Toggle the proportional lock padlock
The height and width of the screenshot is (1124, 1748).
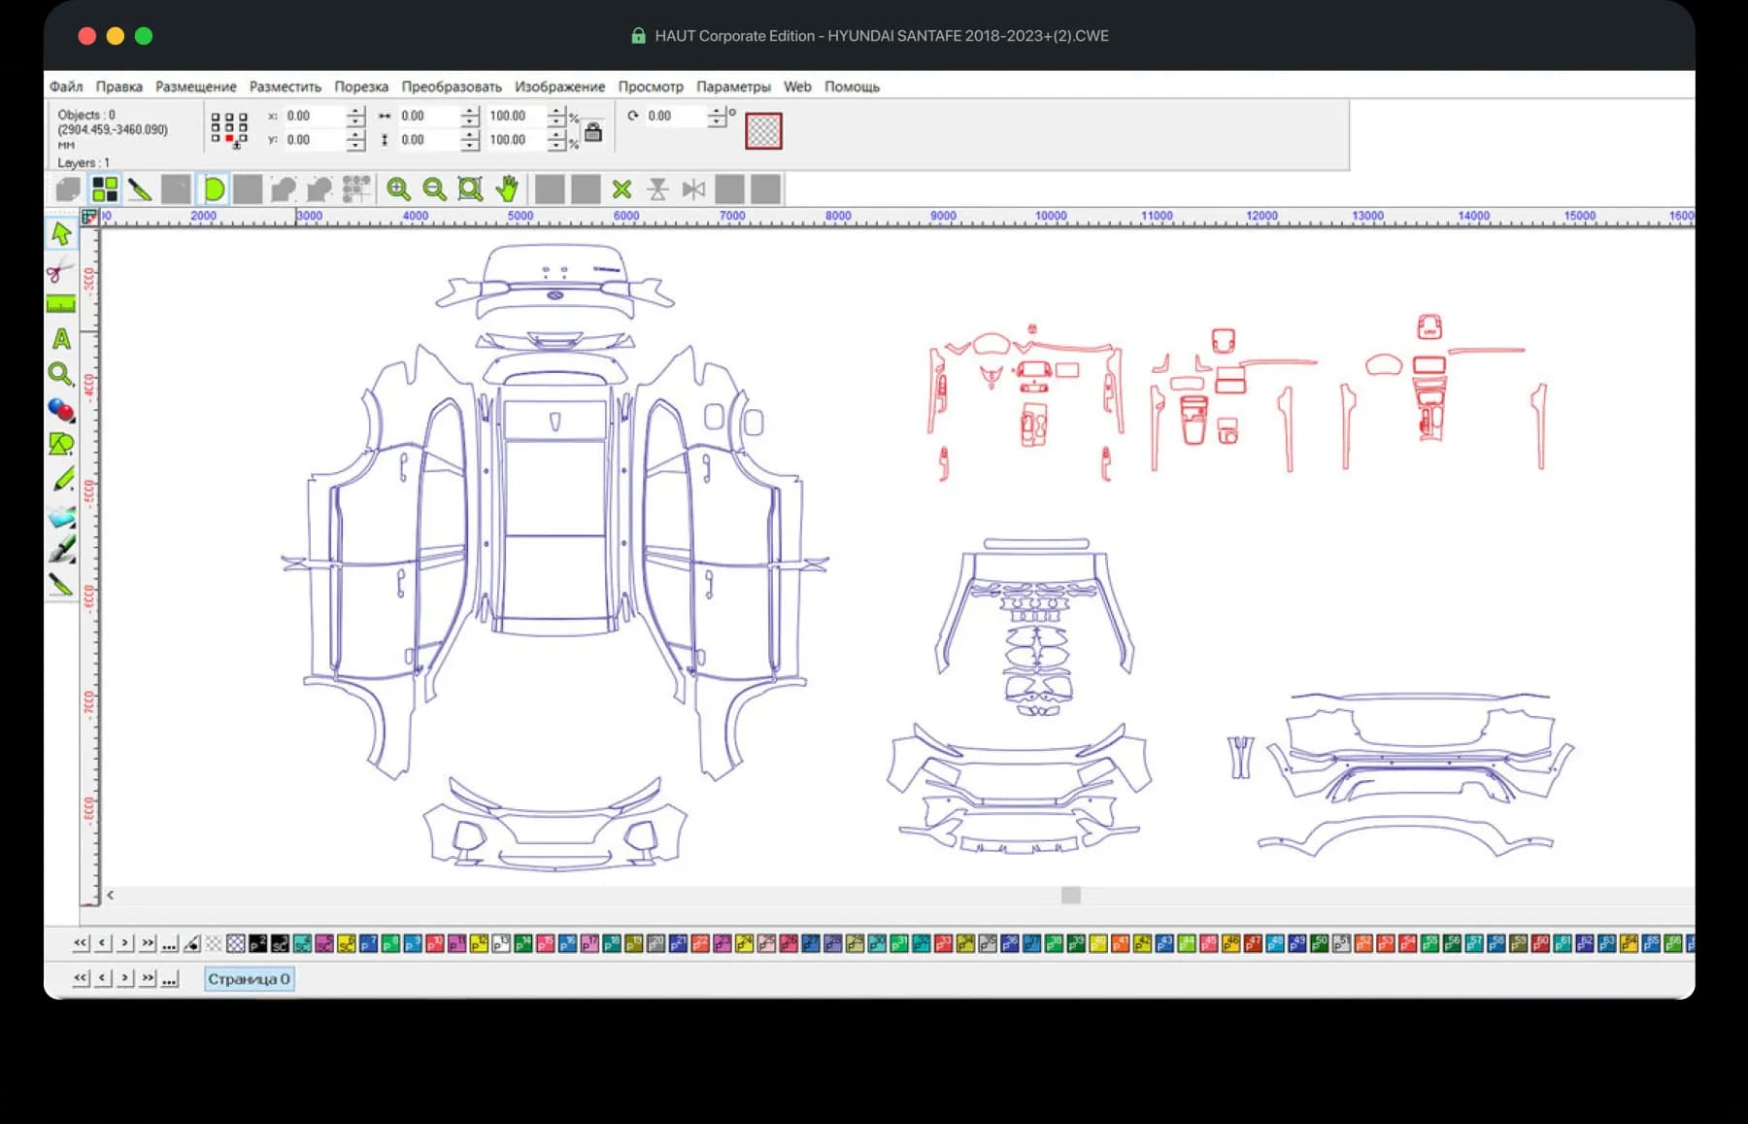[x=593, y=132]
